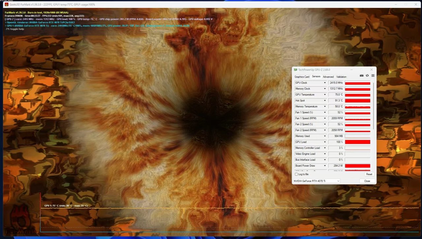Close the FurMark window

415,4
